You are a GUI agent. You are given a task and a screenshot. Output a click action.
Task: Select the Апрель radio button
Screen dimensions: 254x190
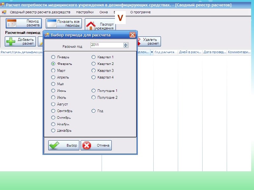click(53, 77)
